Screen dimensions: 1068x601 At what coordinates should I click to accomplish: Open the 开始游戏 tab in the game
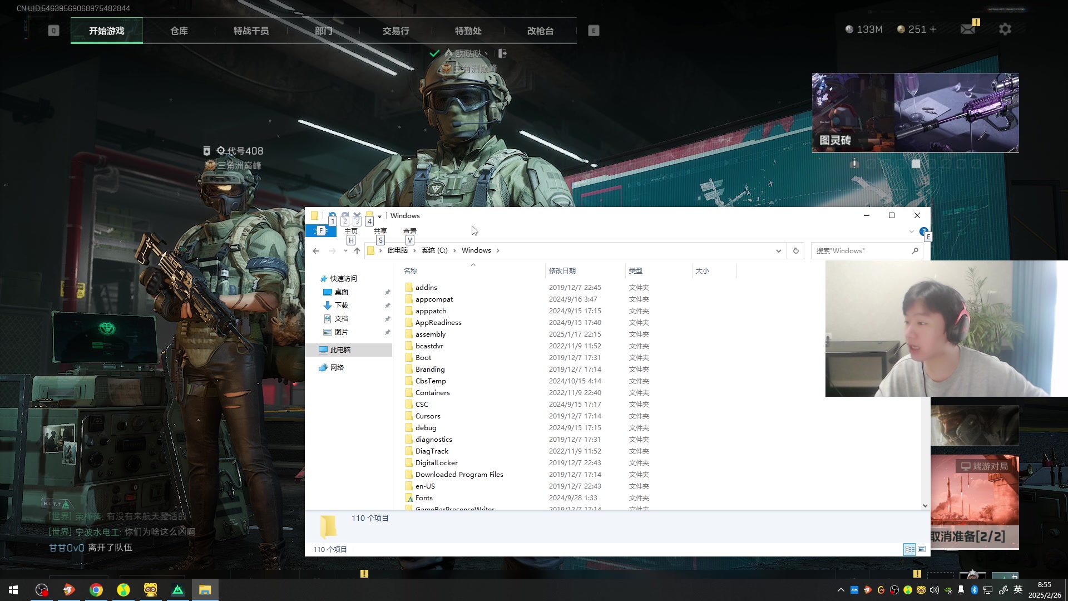107,31
